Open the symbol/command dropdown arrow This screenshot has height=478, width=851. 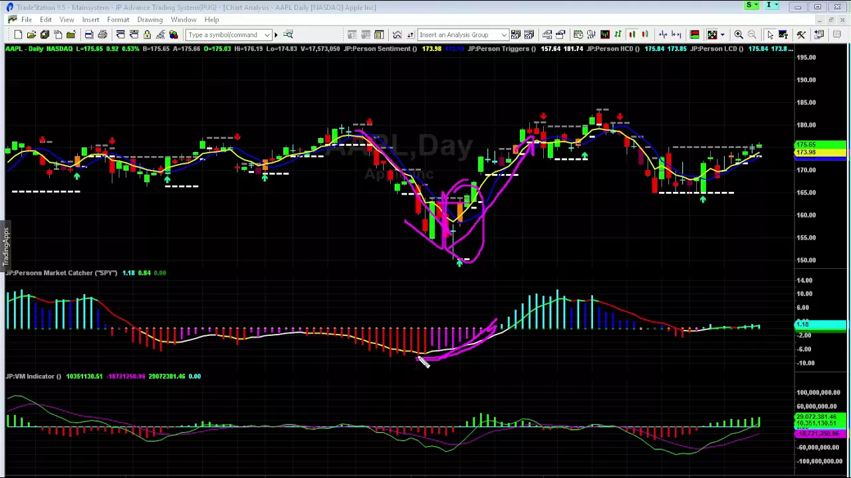(x=267, y=35)
